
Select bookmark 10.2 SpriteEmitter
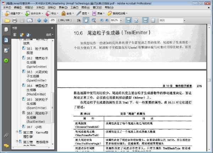pos(35,62)
